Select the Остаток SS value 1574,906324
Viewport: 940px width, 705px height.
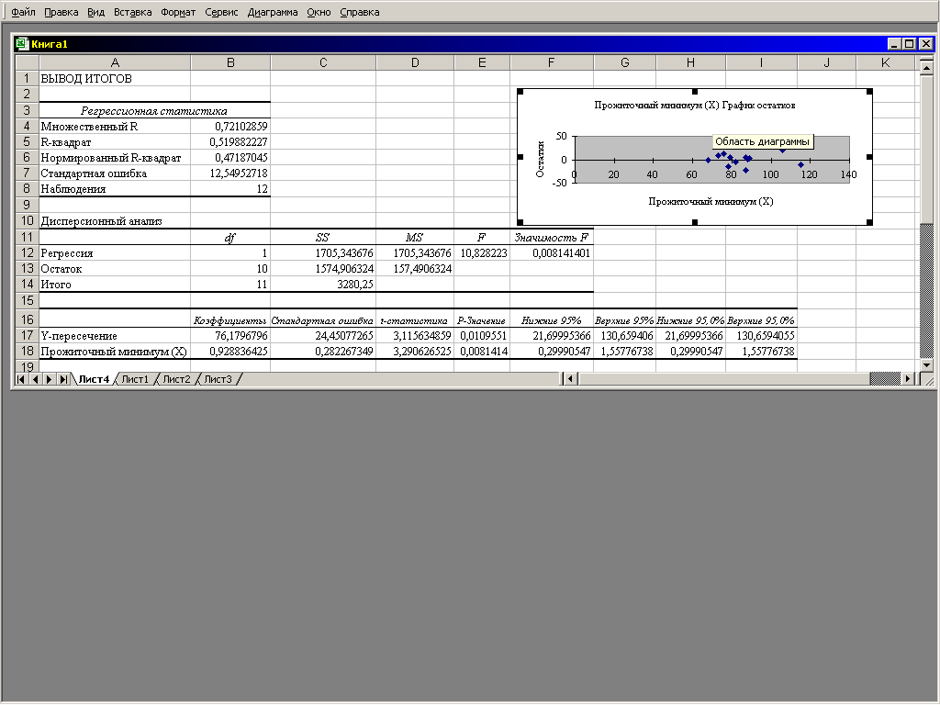coord(323,269)
